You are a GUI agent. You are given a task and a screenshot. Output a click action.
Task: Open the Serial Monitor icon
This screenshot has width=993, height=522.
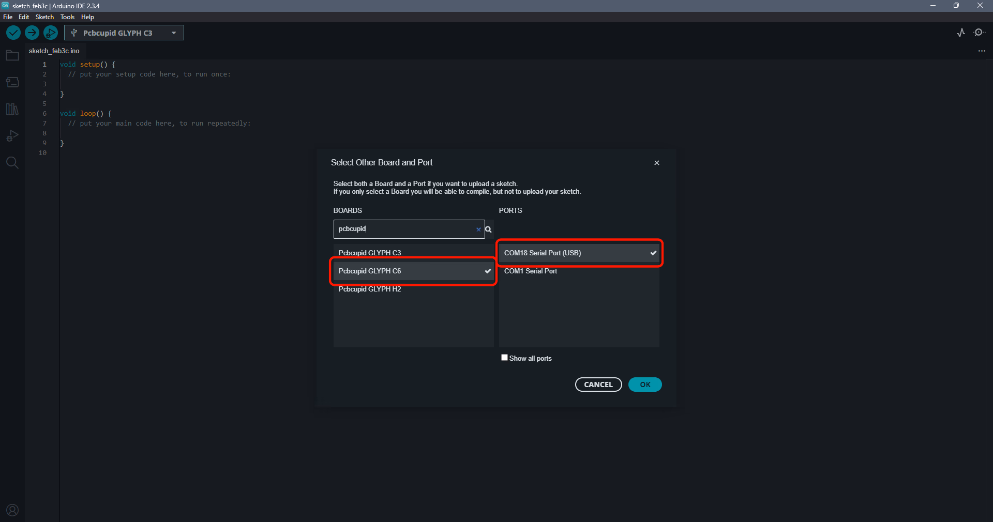tap(979, 33)
